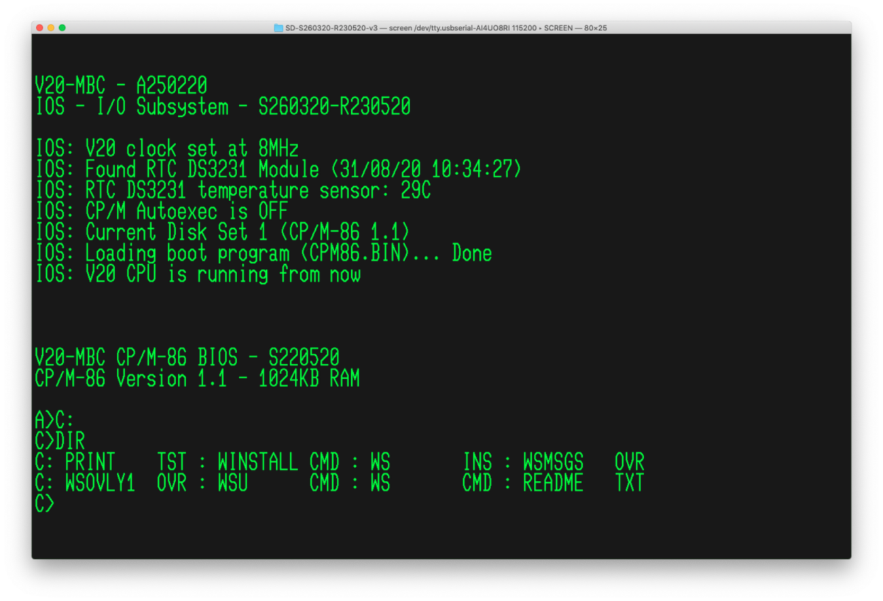The height and width of the screenshot is (601, 883).
Task: Click the README TXT file entry
Action: pyautogui.click(x=583, y=484)
